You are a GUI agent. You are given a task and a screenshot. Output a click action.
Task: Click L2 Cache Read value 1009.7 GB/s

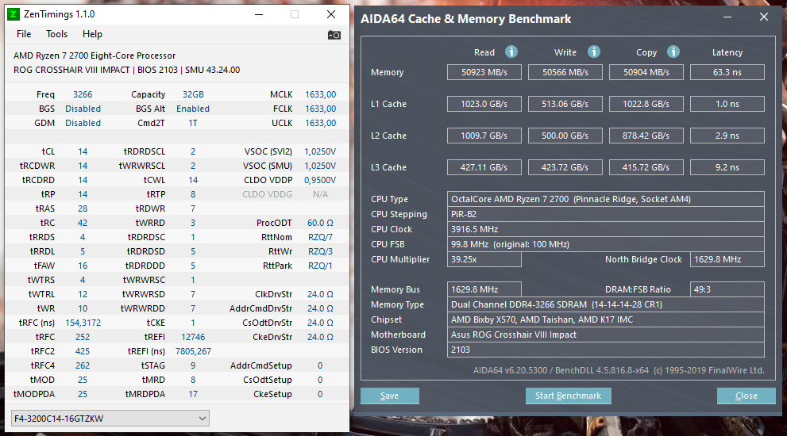click(x=484, y=136)
